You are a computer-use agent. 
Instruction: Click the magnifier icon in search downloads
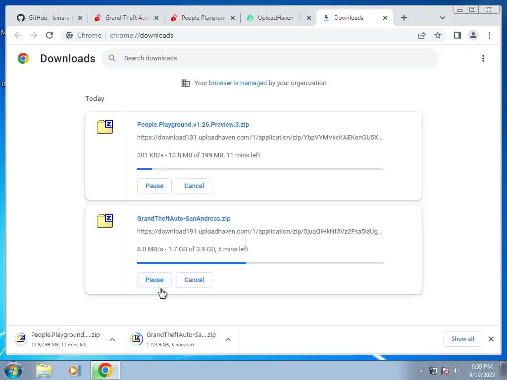click(112, 58)
